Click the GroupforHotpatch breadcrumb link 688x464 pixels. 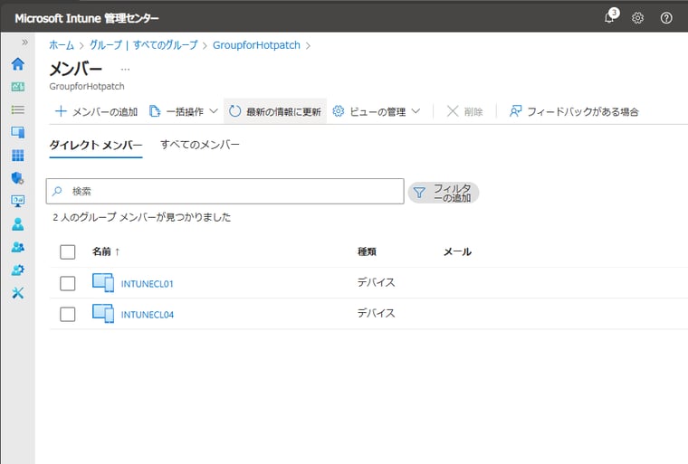click(x=256, y=45)
